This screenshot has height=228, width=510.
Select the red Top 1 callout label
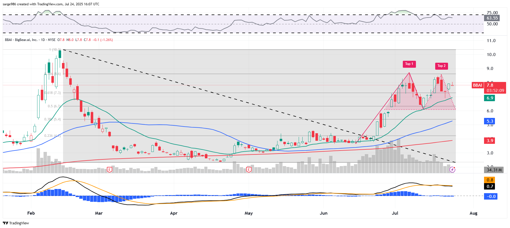(409, 64)
